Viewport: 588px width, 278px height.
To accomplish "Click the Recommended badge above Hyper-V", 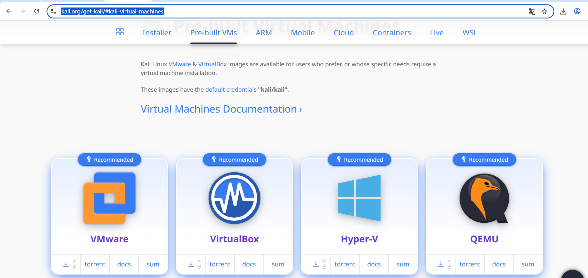I will pyautogui.click(x=359, y=159).
